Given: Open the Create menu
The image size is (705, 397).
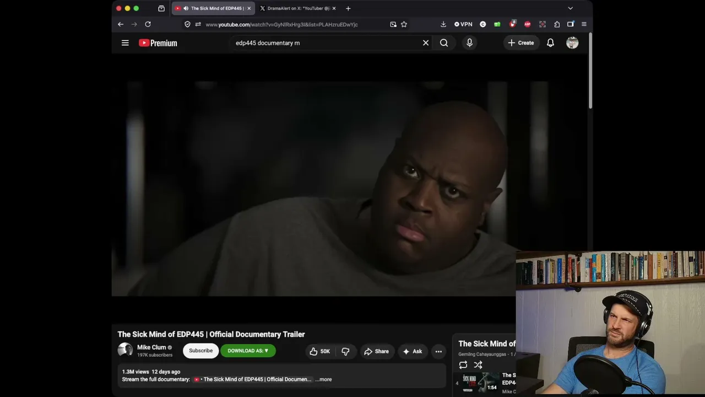Looking at the screenshot, I should point(520,43).
